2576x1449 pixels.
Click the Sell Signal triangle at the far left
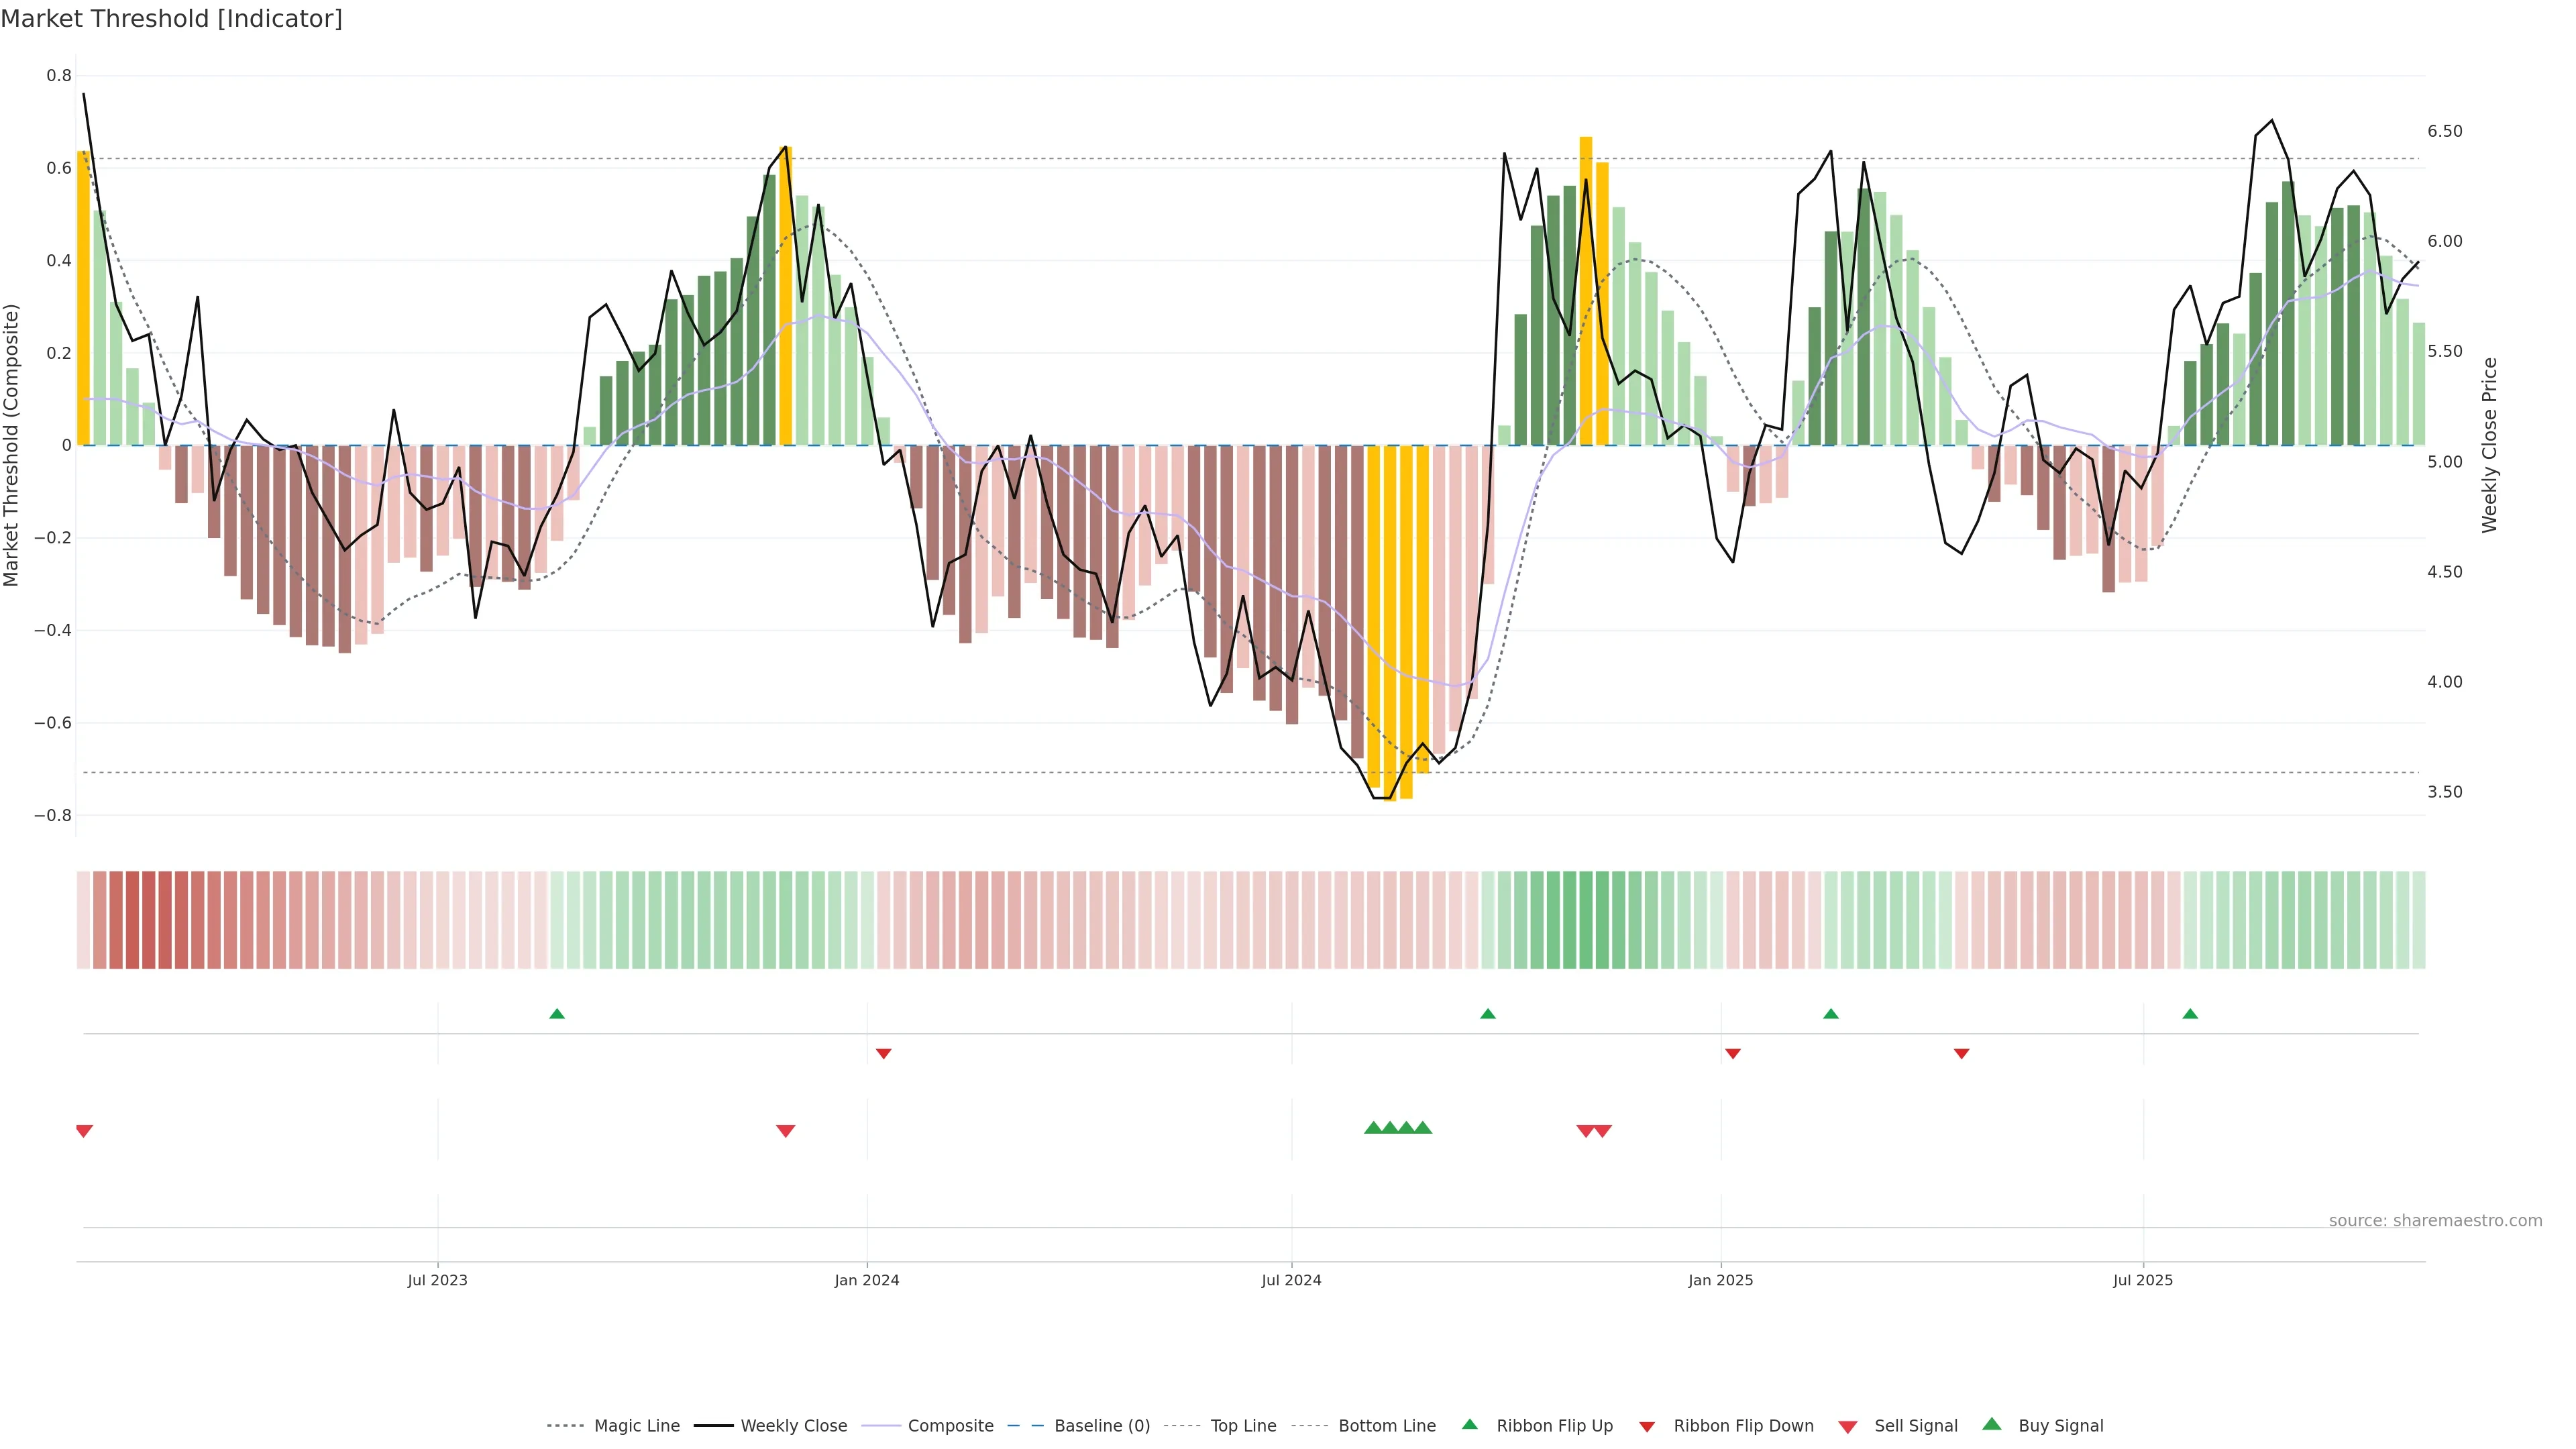84,1131
